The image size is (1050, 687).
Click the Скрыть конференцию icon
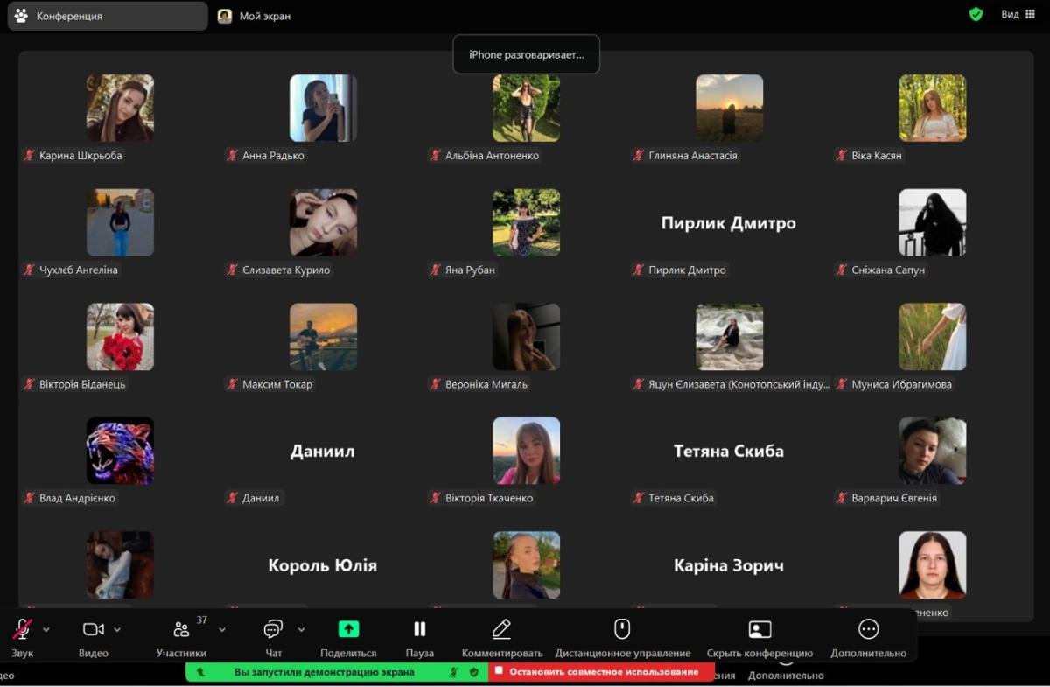coord(759,630)
